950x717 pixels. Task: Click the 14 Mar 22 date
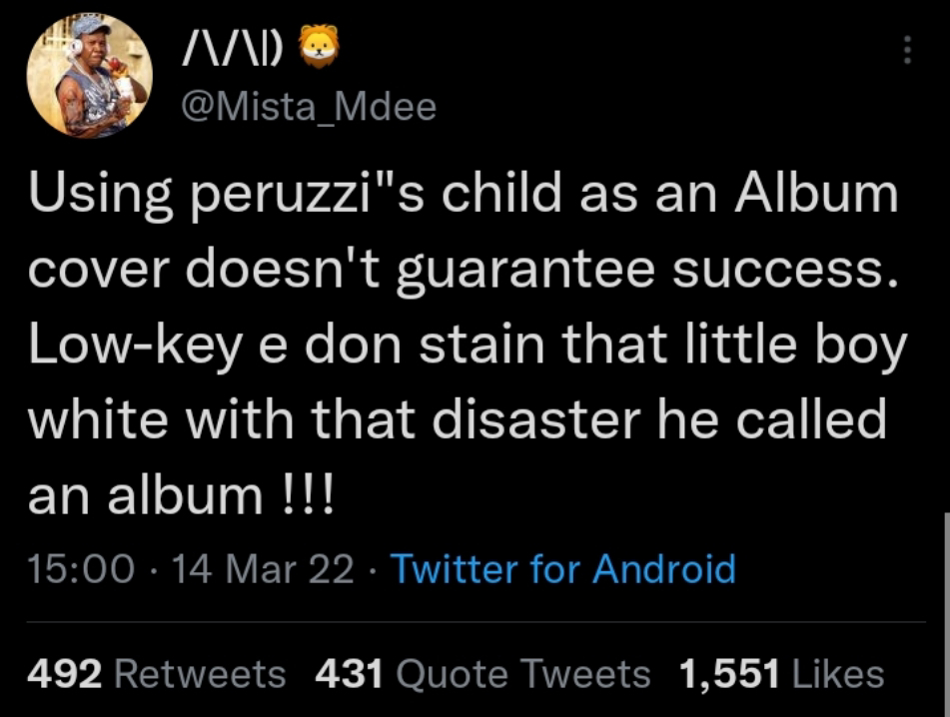(x=263, y=569)
